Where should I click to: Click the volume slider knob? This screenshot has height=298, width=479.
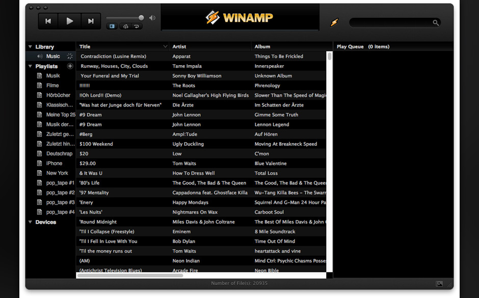[141, 18]
